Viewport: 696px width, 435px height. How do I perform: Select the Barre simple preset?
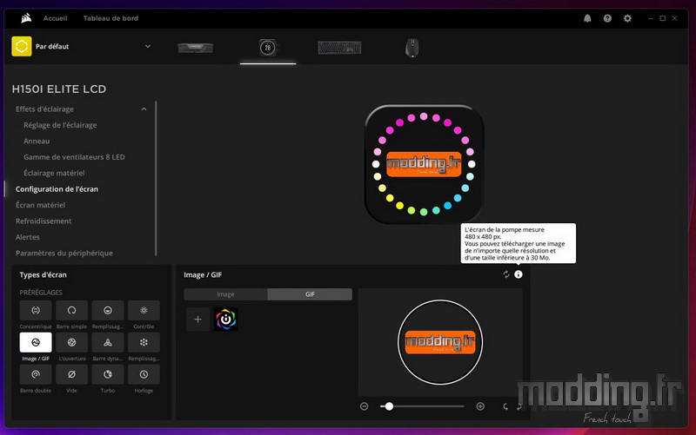(x=71, y=311)
